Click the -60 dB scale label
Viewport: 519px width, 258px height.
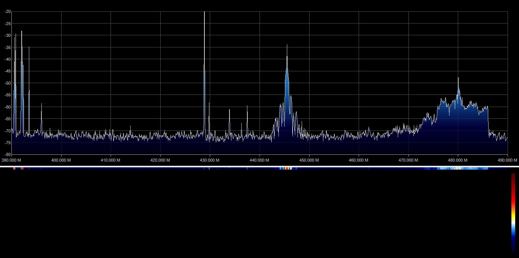(x=8, y=107)
